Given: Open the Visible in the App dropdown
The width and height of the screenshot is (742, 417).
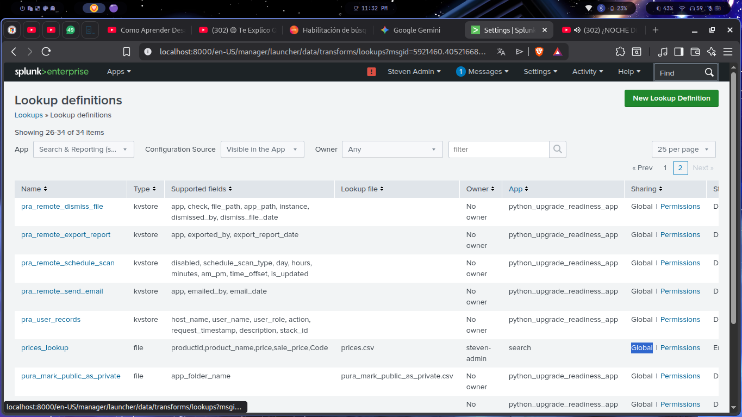Looking at the screenshot, I should click(262, 149).
